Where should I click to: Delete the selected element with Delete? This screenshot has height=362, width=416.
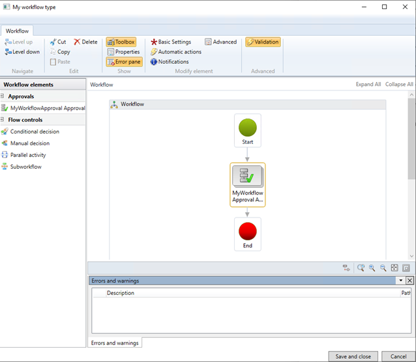coord(85,42)
